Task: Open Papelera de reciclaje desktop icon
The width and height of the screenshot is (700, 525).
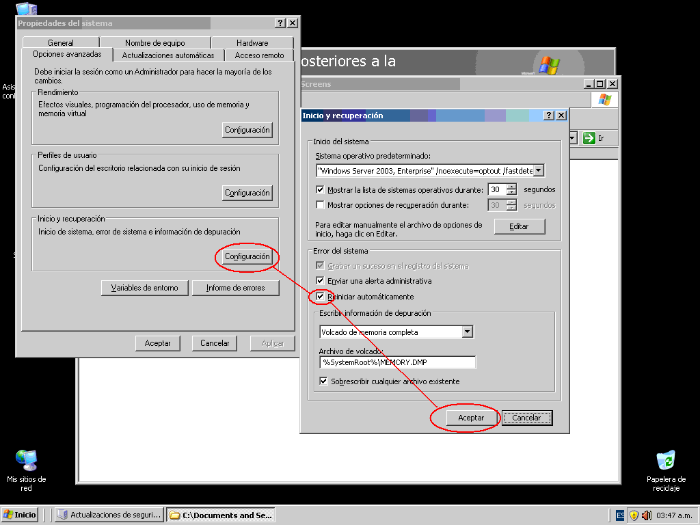Action: pyautogui.click(x=666, y=470)
